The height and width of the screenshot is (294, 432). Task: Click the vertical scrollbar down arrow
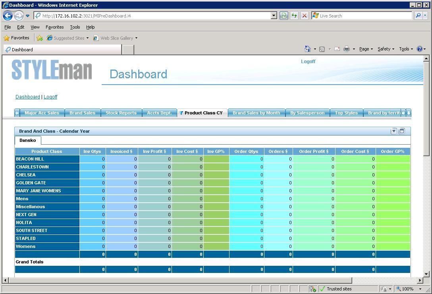[426, 274]
